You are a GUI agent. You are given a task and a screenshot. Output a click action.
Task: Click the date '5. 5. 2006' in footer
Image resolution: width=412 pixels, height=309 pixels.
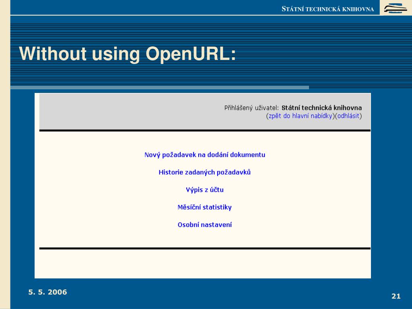pos(47,292)
